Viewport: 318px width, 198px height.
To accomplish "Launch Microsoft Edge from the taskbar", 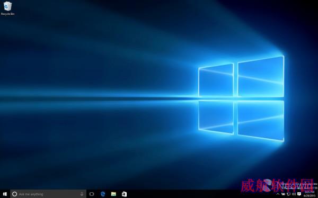I will point(103,194).
